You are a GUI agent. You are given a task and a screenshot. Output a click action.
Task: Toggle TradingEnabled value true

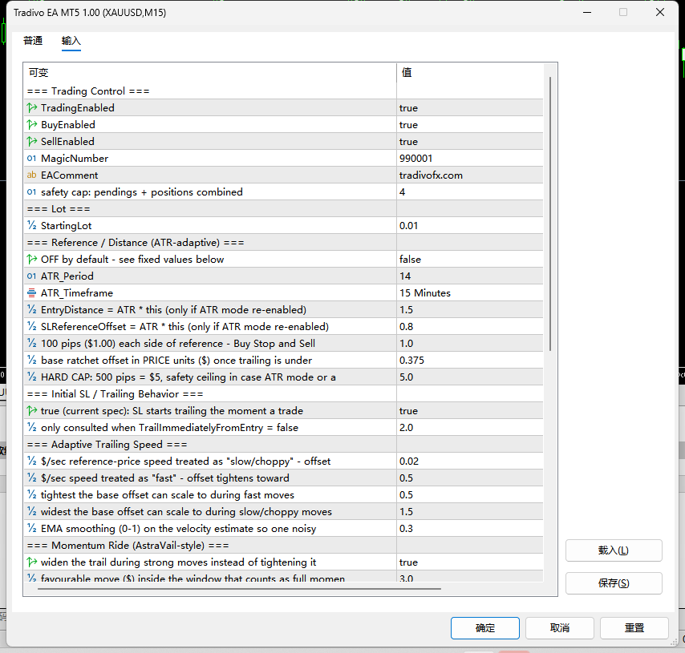[x=469, y=107]
